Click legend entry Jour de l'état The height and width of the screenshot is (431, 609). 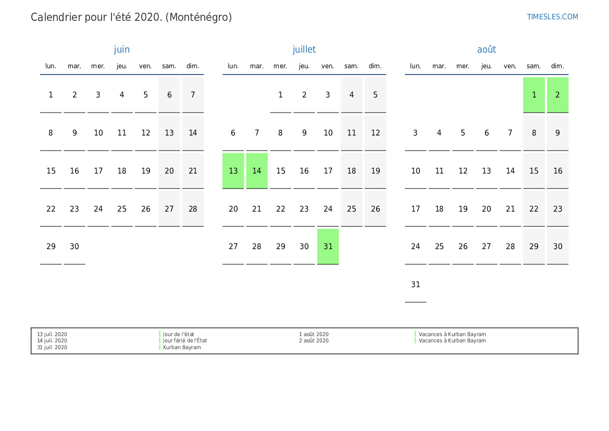[x=178, y=334]
